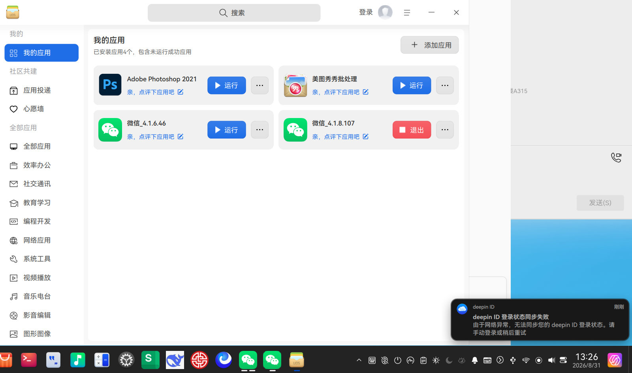Open more options for 微信_4.1.6.46
Screen dimensions: 632x373
tap(260, 129)
